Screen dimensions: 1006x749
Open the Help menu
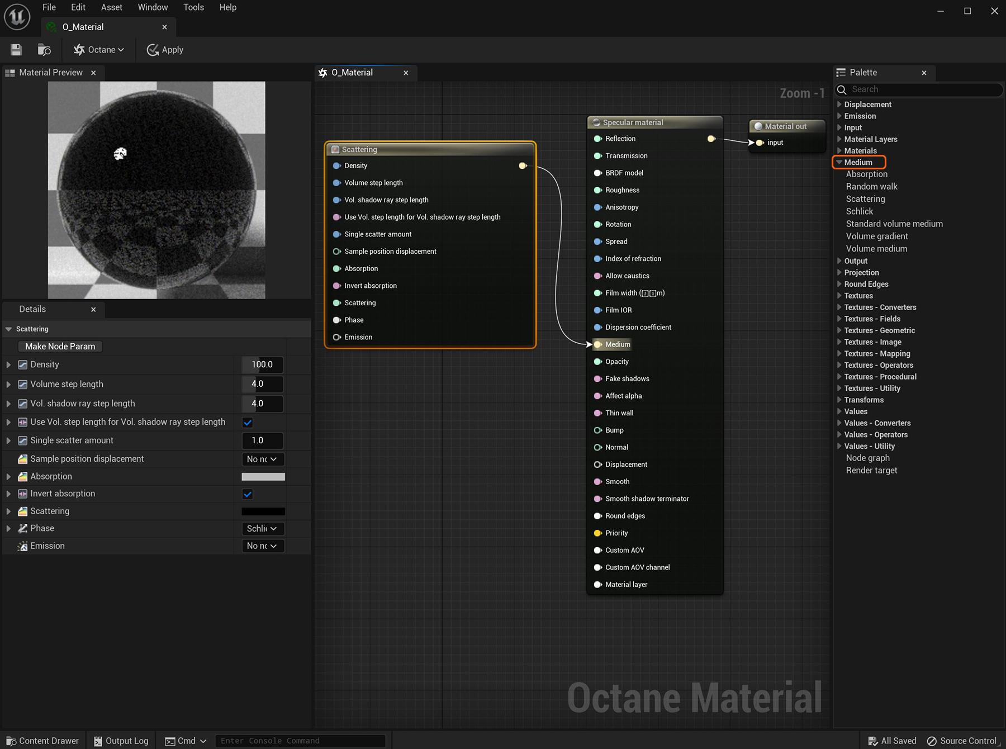[227, 7]
